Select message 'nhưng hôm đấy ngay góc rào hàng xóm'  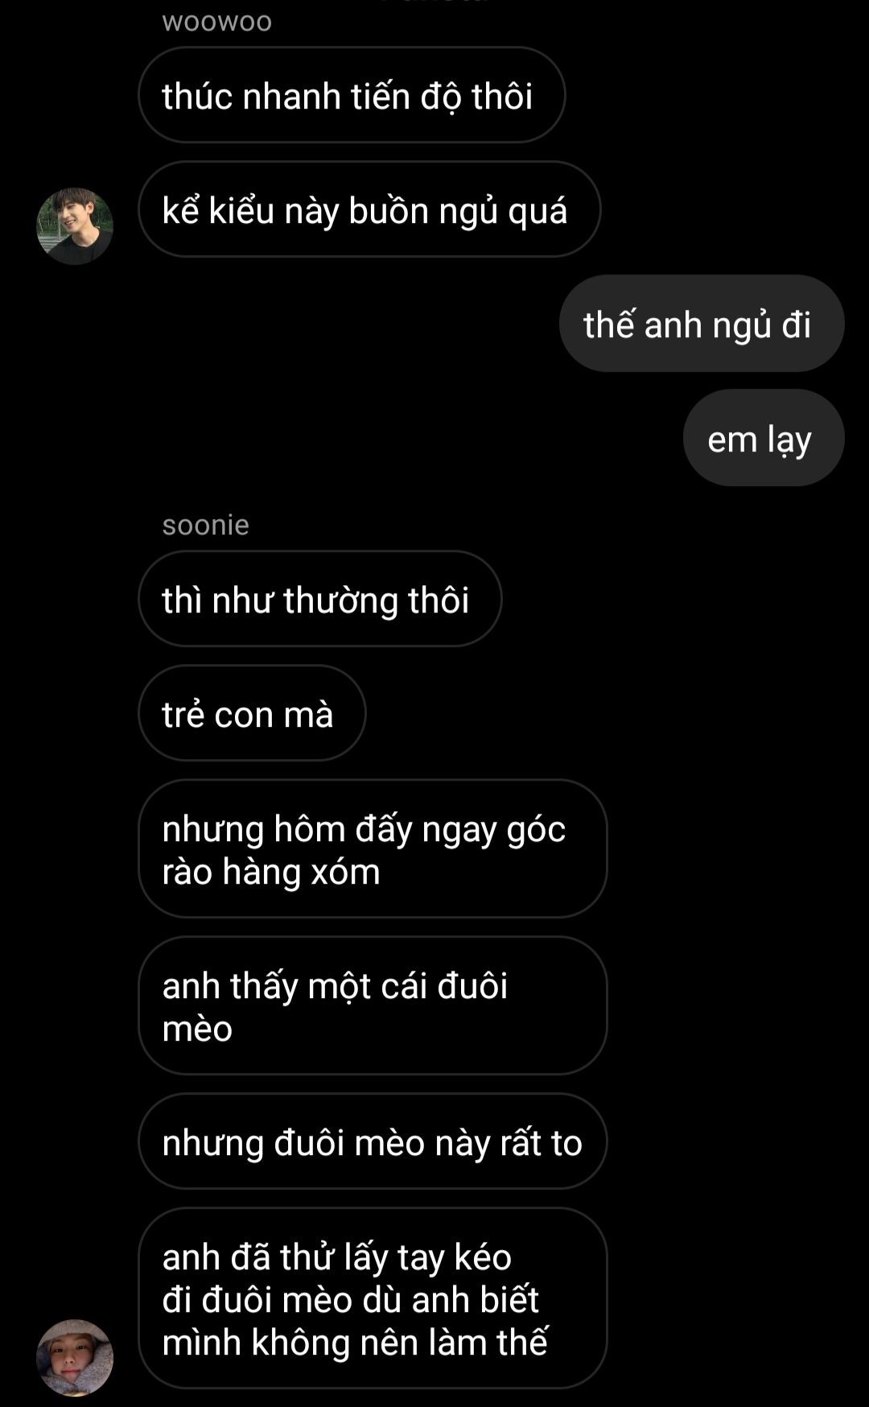tap(373, 848)
